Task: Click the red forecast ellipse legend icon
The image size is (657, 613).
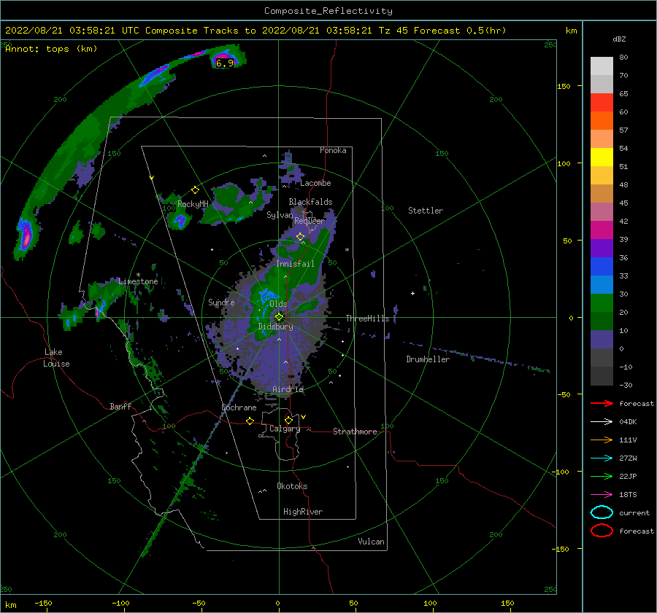Action: 602,531
